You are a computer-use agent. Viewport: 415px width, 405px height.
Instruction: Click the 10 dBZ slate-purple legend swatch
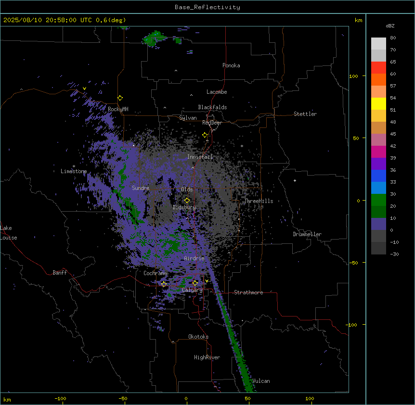point(378,224)
